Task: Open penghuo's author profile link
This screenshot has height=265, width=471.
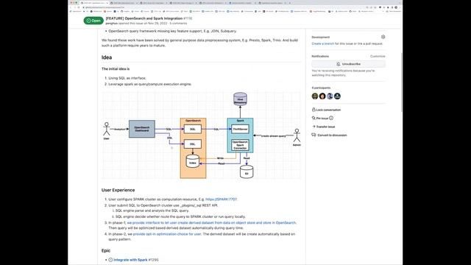Action: coord(111,23)
